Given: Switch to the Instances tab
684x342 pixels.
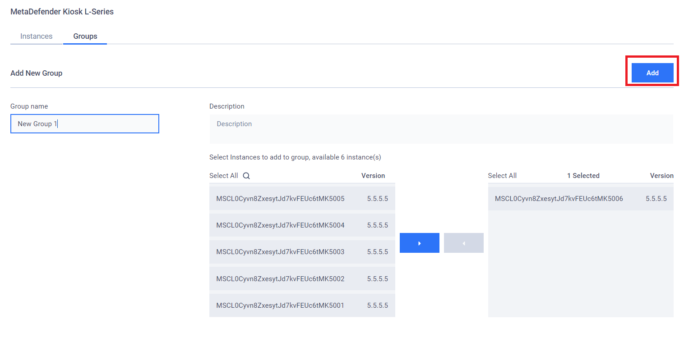Looking at the screenshot, I should click(x=37, y=36).
